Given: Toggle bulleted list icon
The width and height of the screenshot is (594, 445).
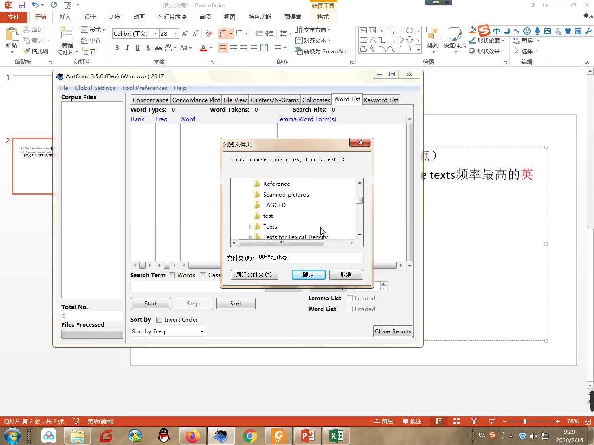Looking at the screenshot, I should (x=223, y=33).
